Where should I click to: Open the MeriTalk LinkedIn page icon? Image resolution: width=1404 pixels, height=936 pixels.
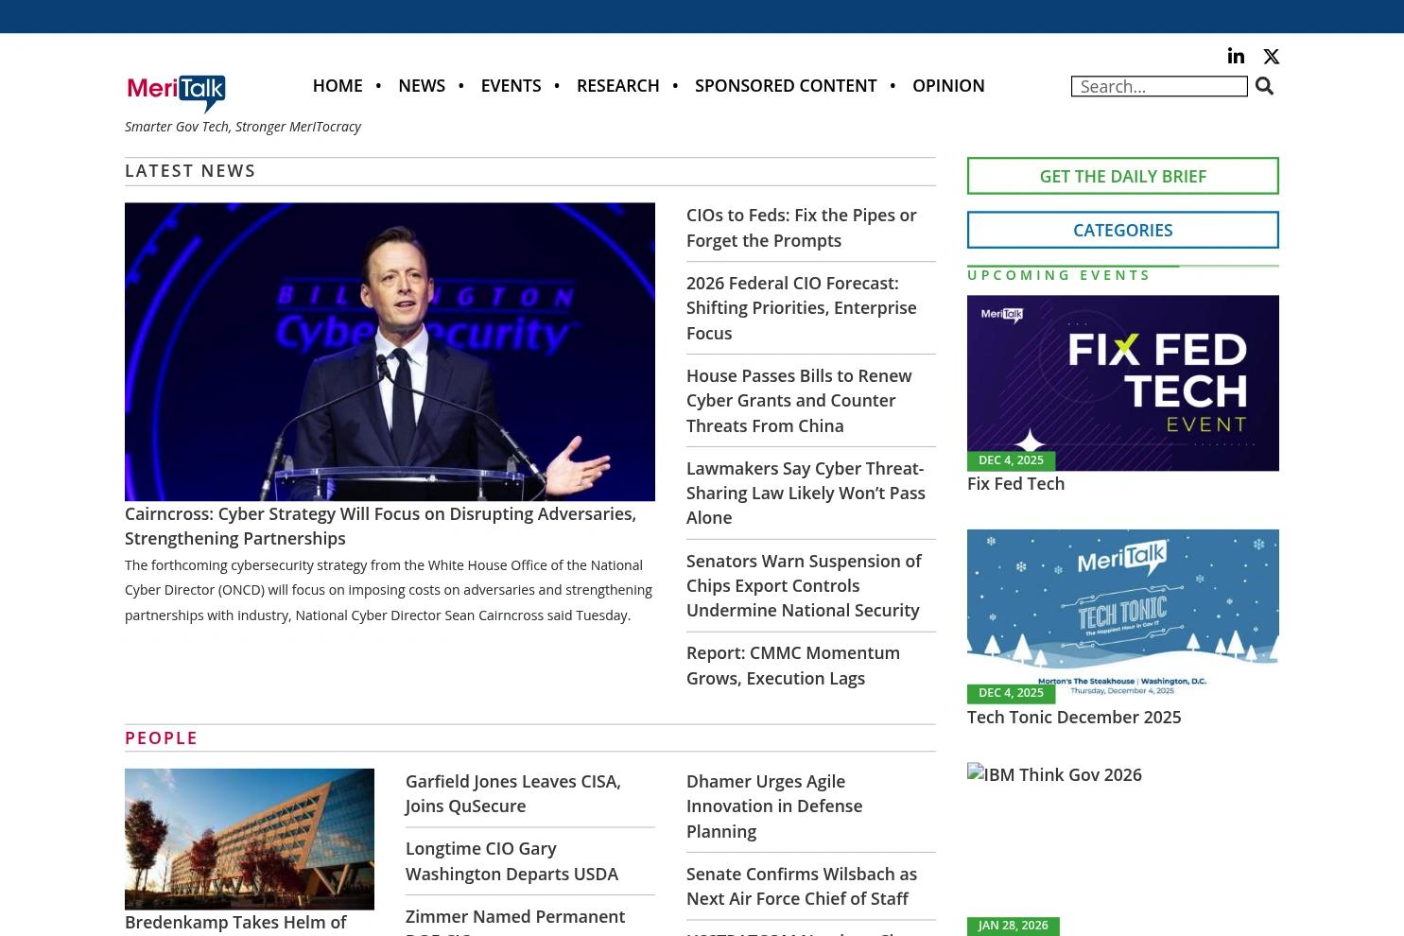pyautogui.click(x=1236, y=56)
